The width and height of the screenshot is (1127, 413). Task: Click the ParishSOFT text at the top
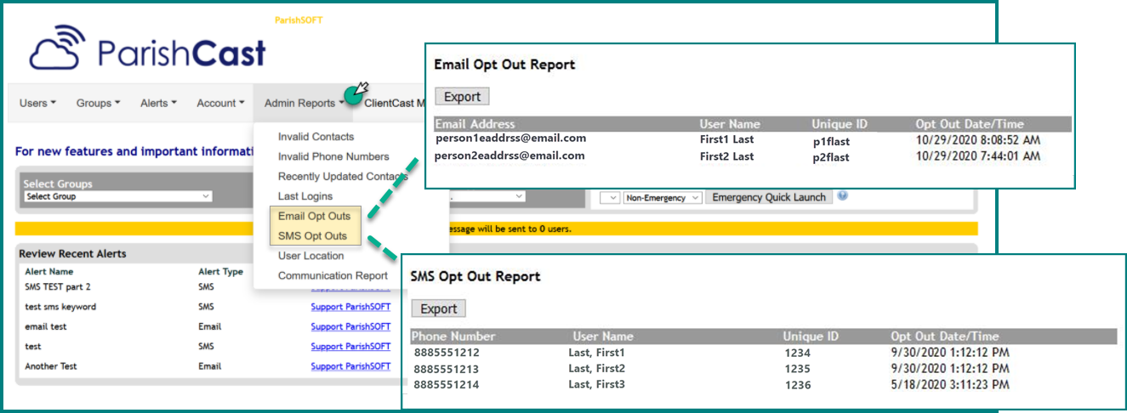coord(299,20)
